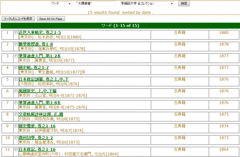Click publisher text 紀伊國屋才助, 明治7[1874]
Image resolution: width=240 pixels, height=157 pixels.
(59, 131)
